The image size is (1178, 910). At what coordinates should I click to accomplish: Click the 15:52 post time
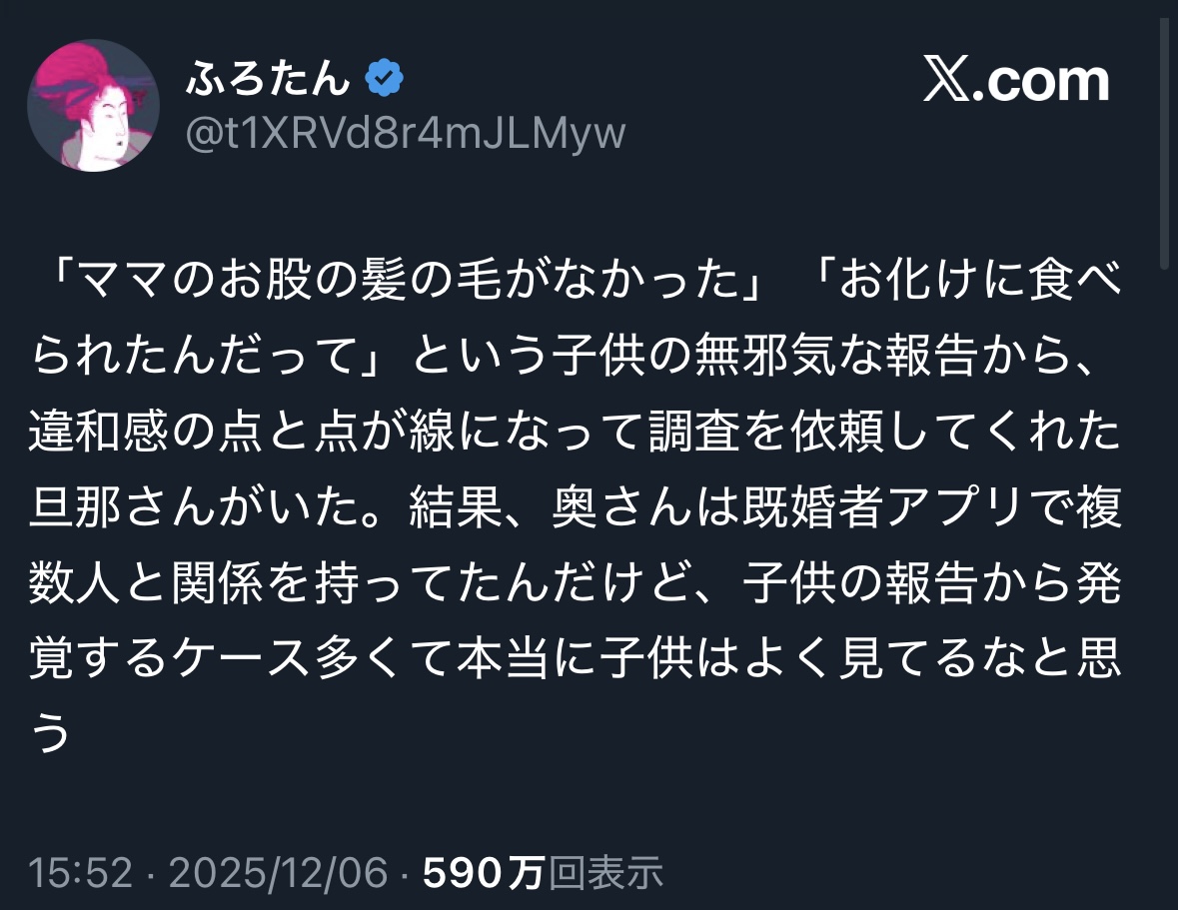[80, 873]
